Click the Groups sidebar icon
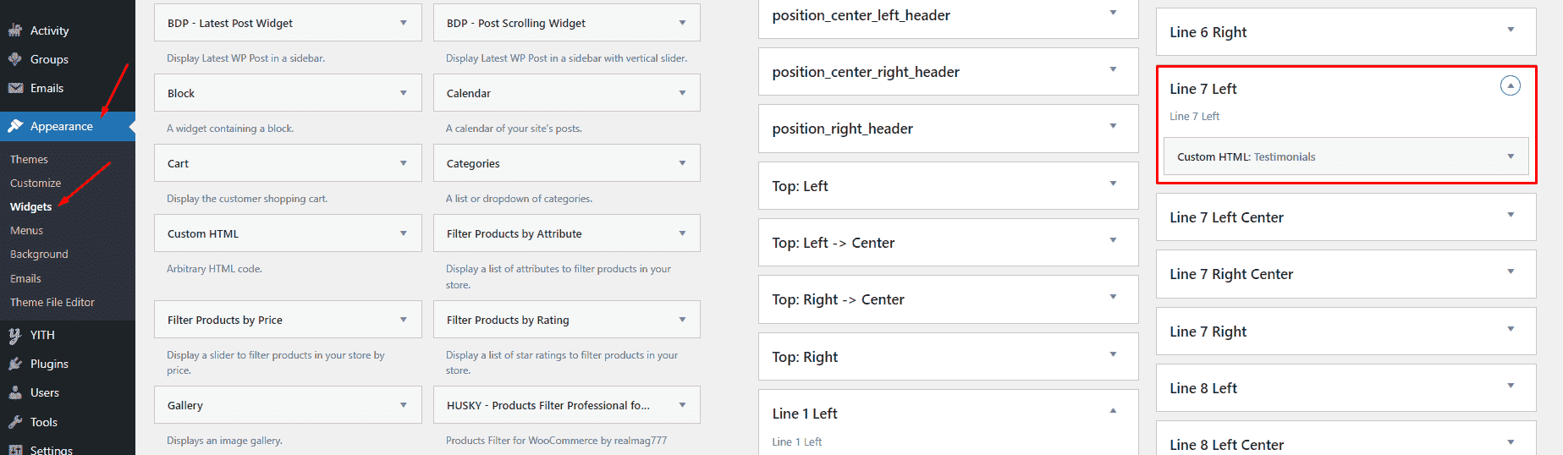The width and height of the screenshot is (1563, 455). (15, 59)
